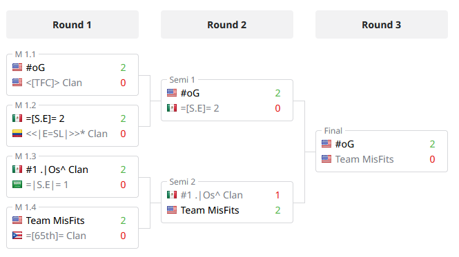459x257 pixels.
Task: Click #oG's score of 2 in Semi 1
Action: tap(277, 93)
